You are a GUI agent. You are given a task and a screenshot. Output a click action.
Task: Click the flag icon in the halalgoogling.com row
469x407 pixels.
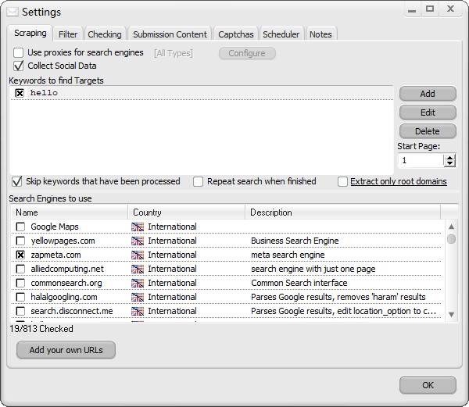pyautogui.click(x=138, y=297)
